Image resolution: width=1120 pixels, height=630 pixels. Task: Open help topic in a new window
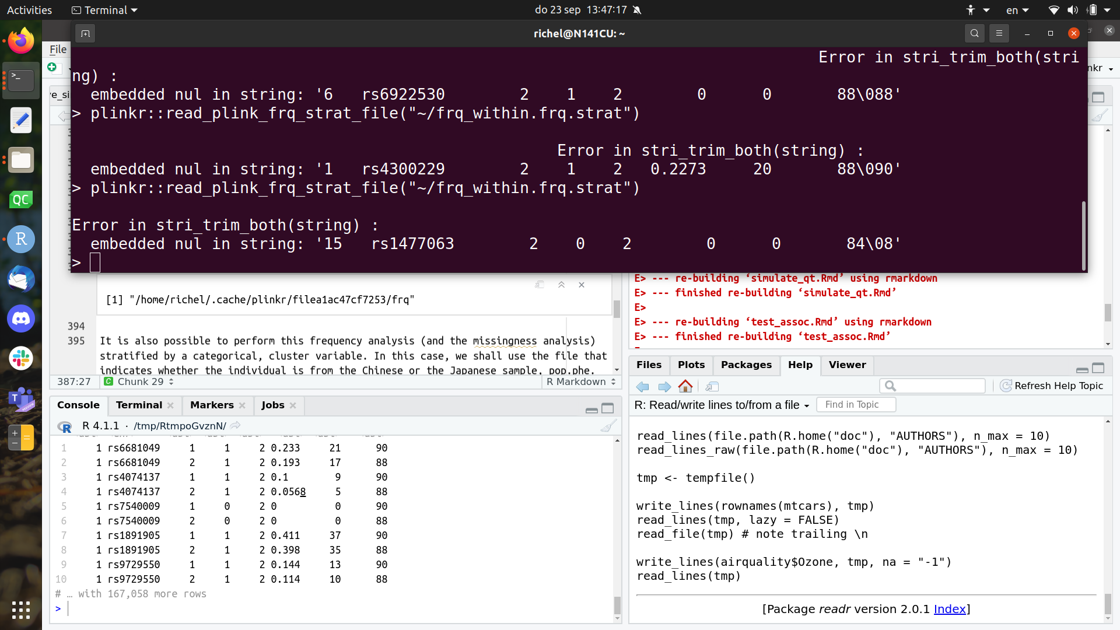tap(713, 386)
